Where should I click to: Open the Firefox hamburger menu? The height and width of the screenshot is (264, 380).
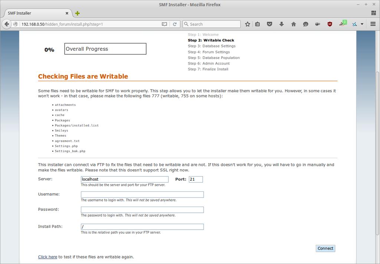pos(373,24)
